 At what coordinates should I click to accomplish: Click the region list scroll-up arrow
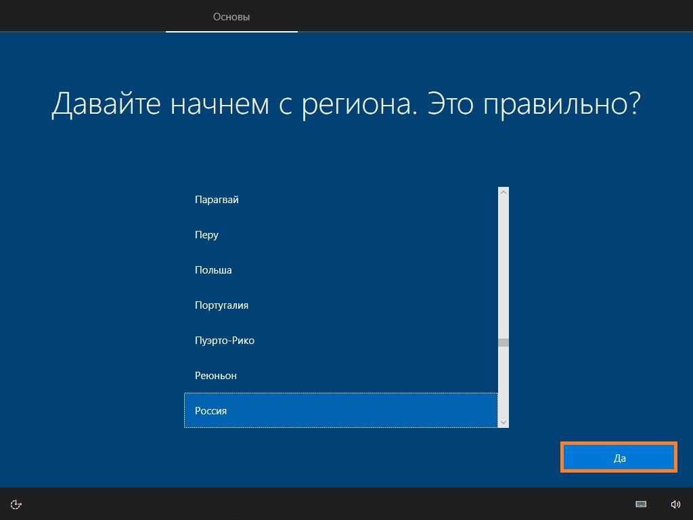503,193
